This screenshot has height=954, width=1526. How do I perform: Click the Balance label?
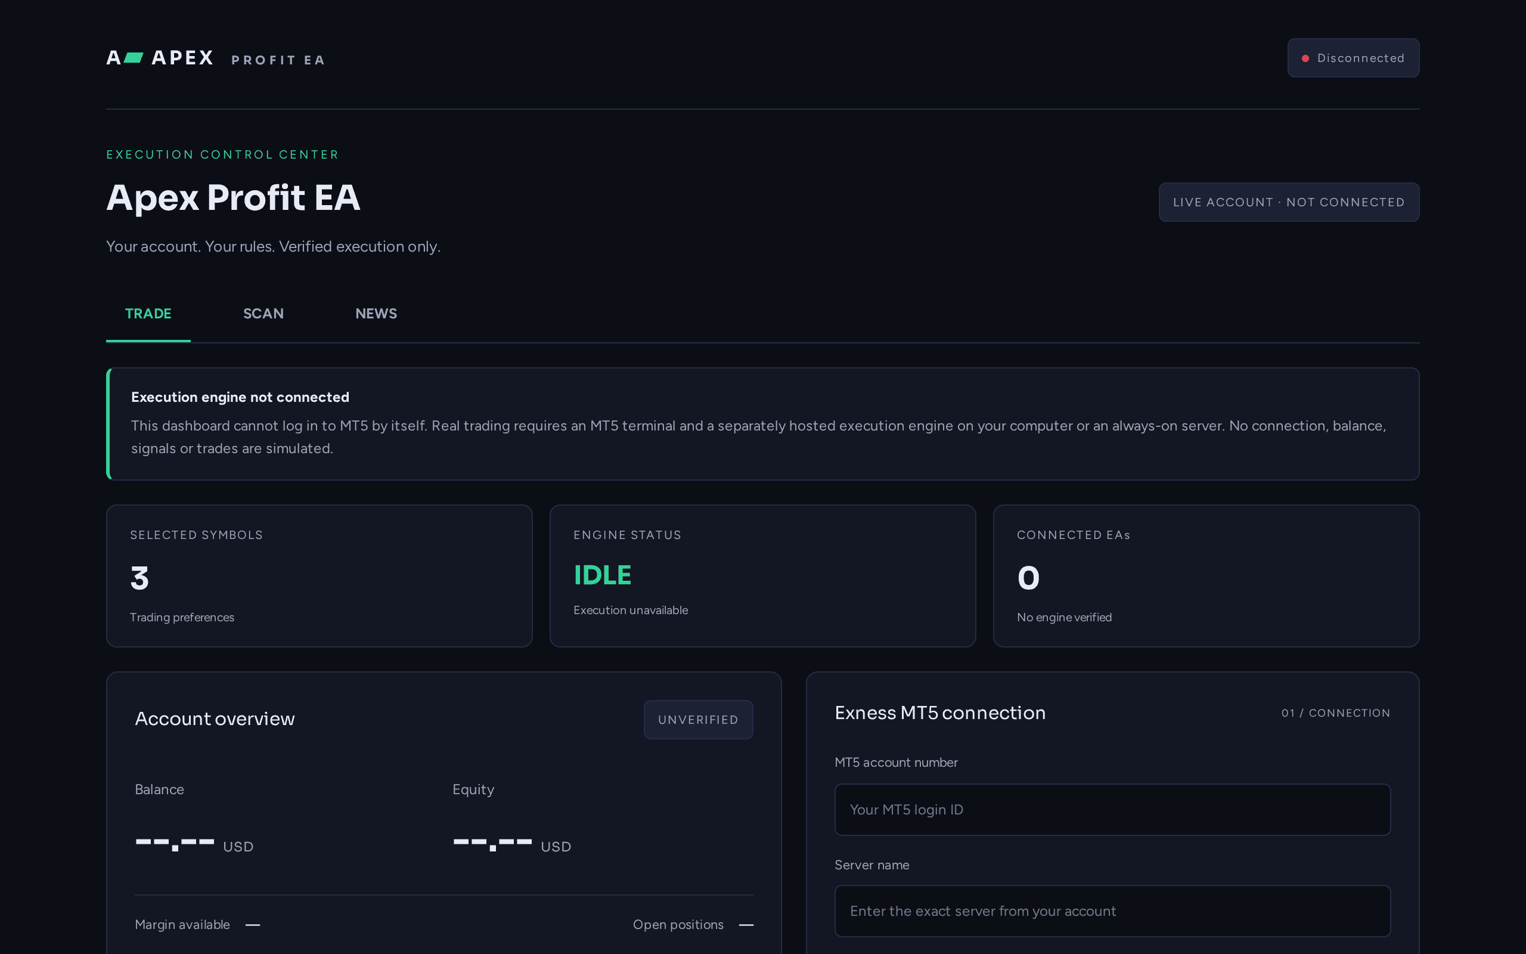point(160,789)
